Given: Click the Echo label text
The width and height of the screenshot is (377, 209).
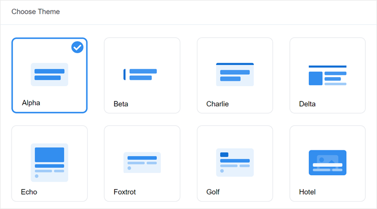Looking at the screenshot, I should pyautogui.click(x=29, y=192).
